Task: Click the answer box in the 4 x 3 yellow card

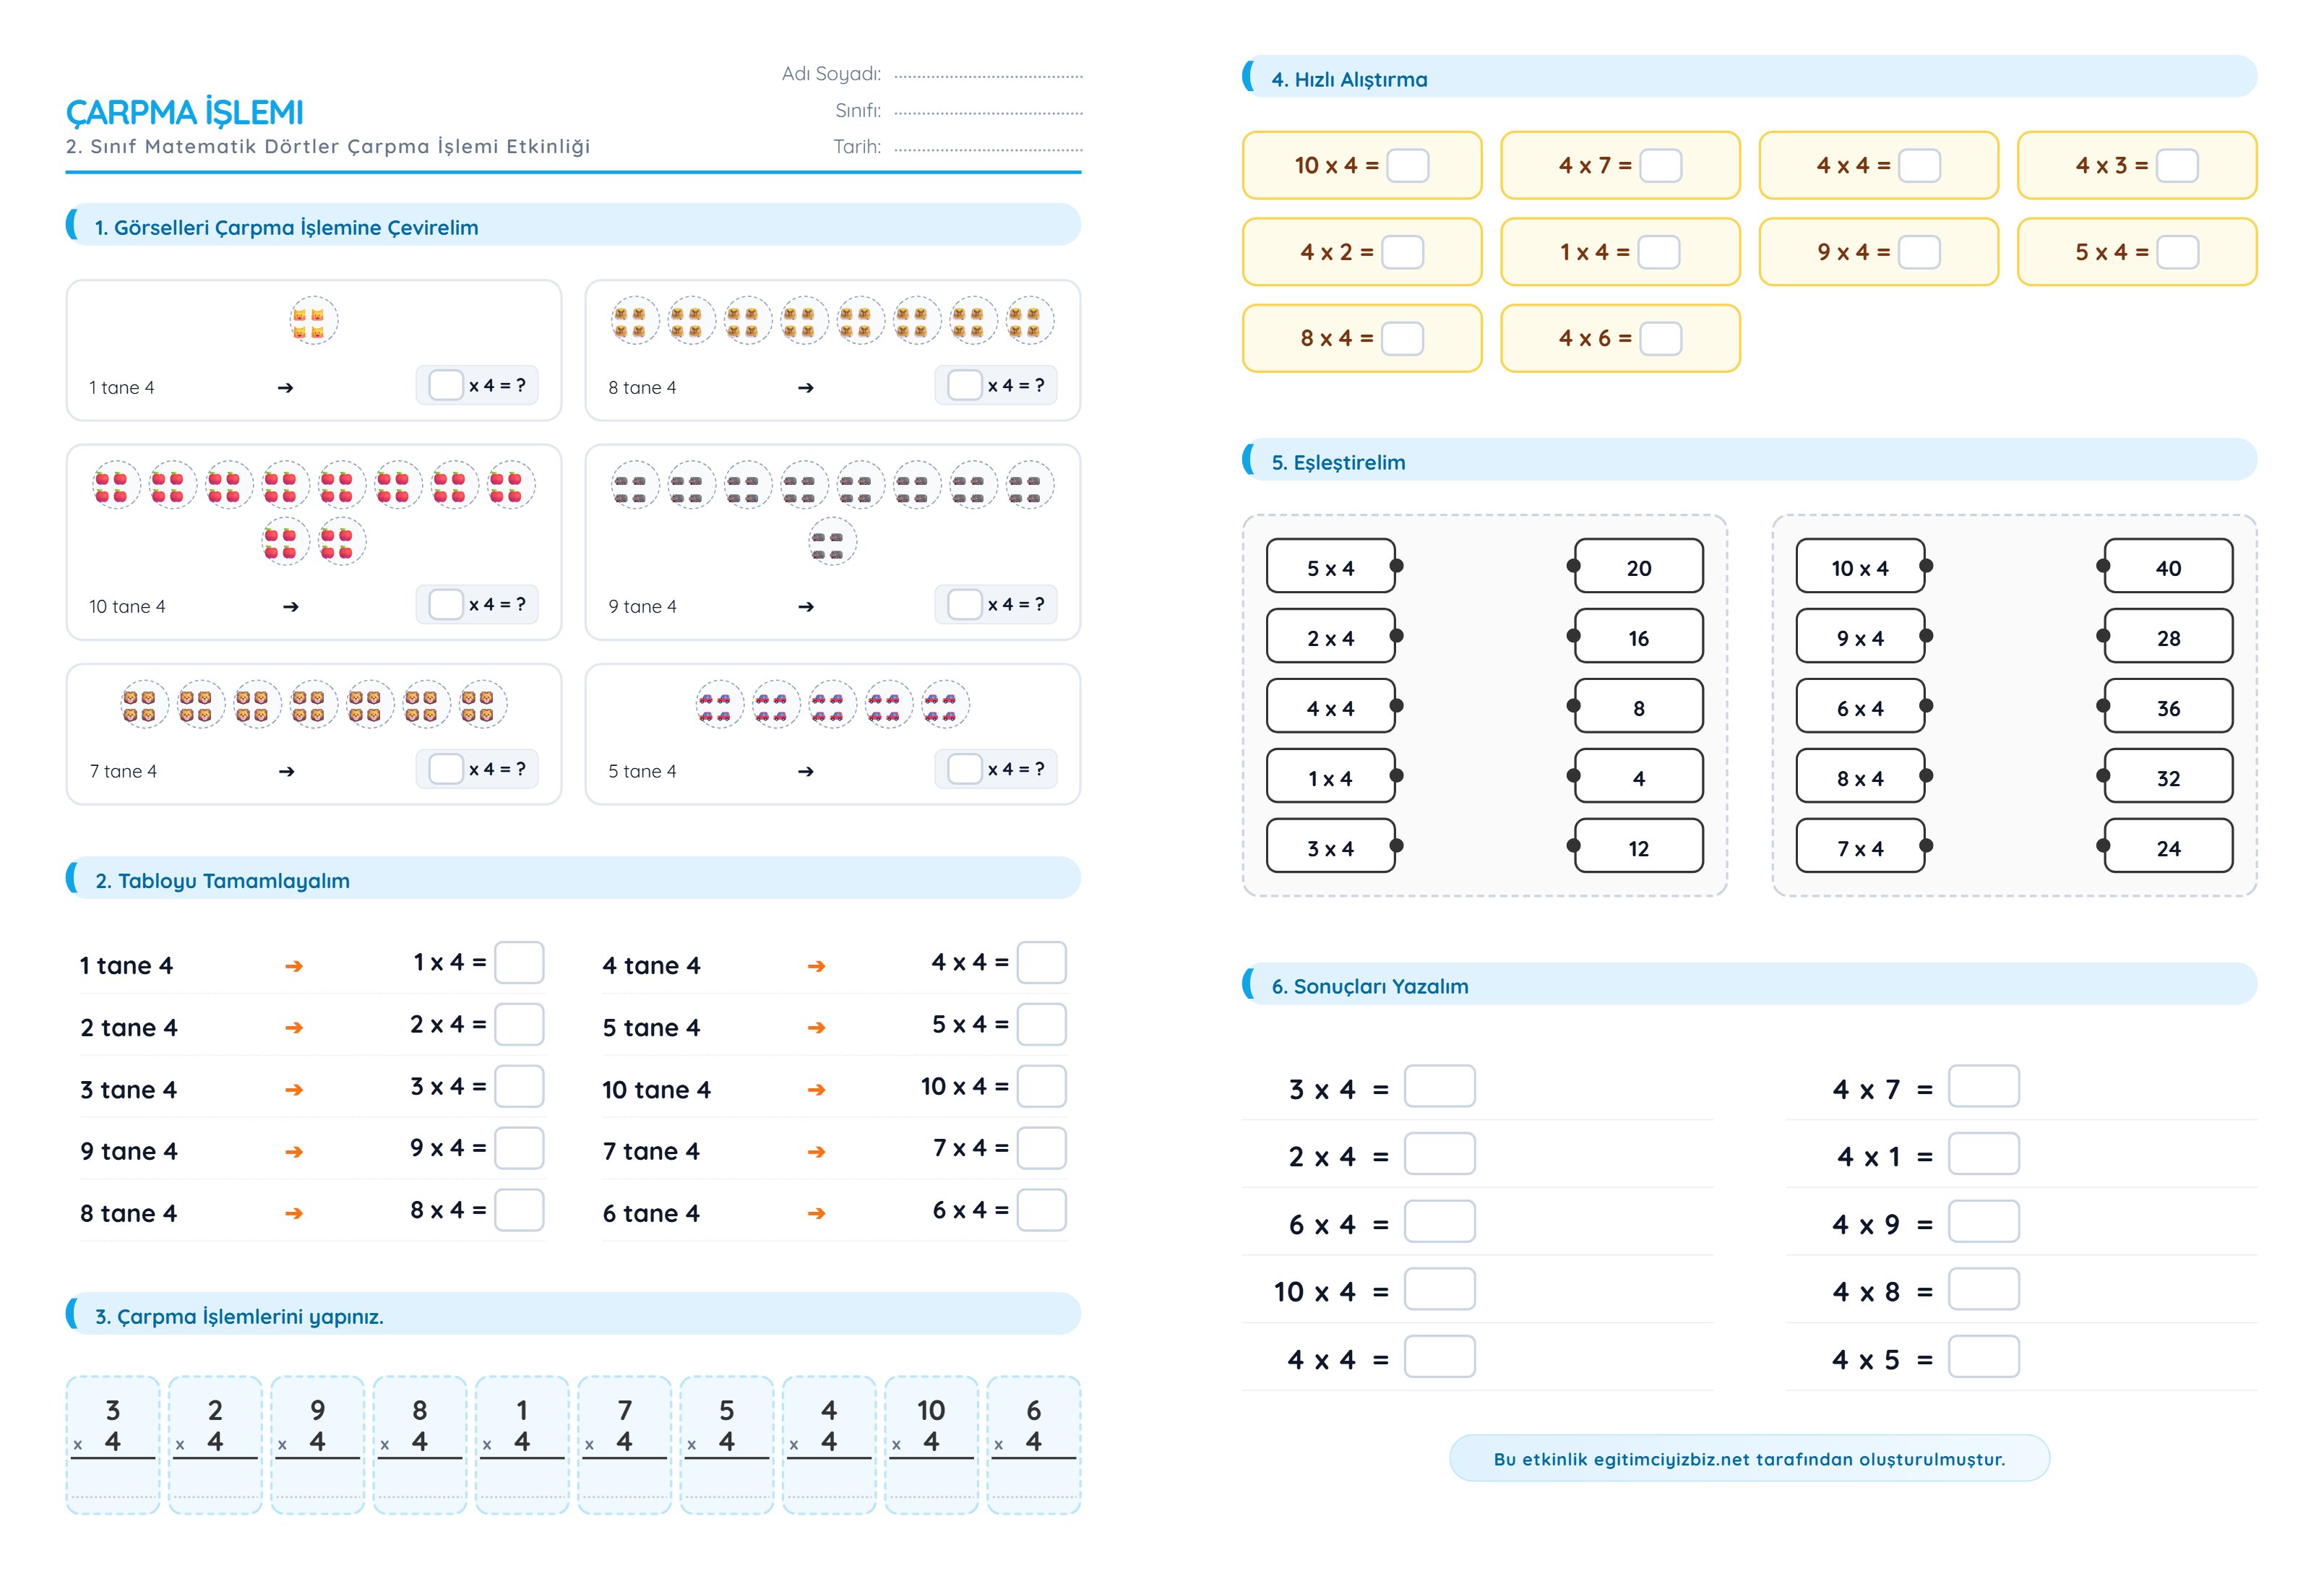Action: (x=2176, y=165)
